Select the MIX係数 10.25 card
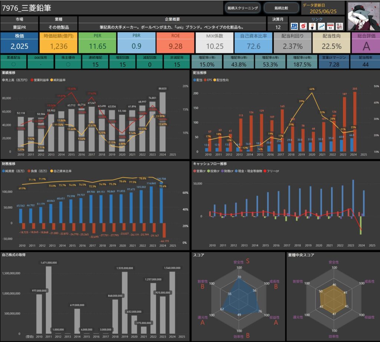380x342 pixels. (x=214, y=43)
